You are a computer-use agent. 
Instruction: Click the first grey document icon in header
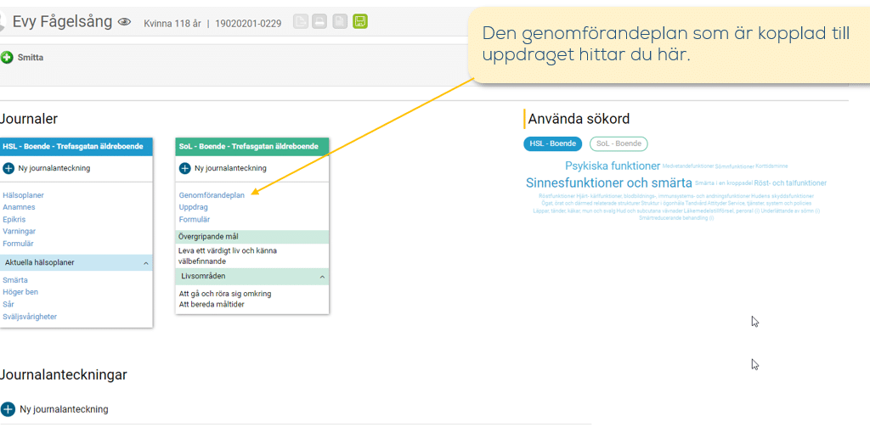pyautogui.click(x=300, y=21)
